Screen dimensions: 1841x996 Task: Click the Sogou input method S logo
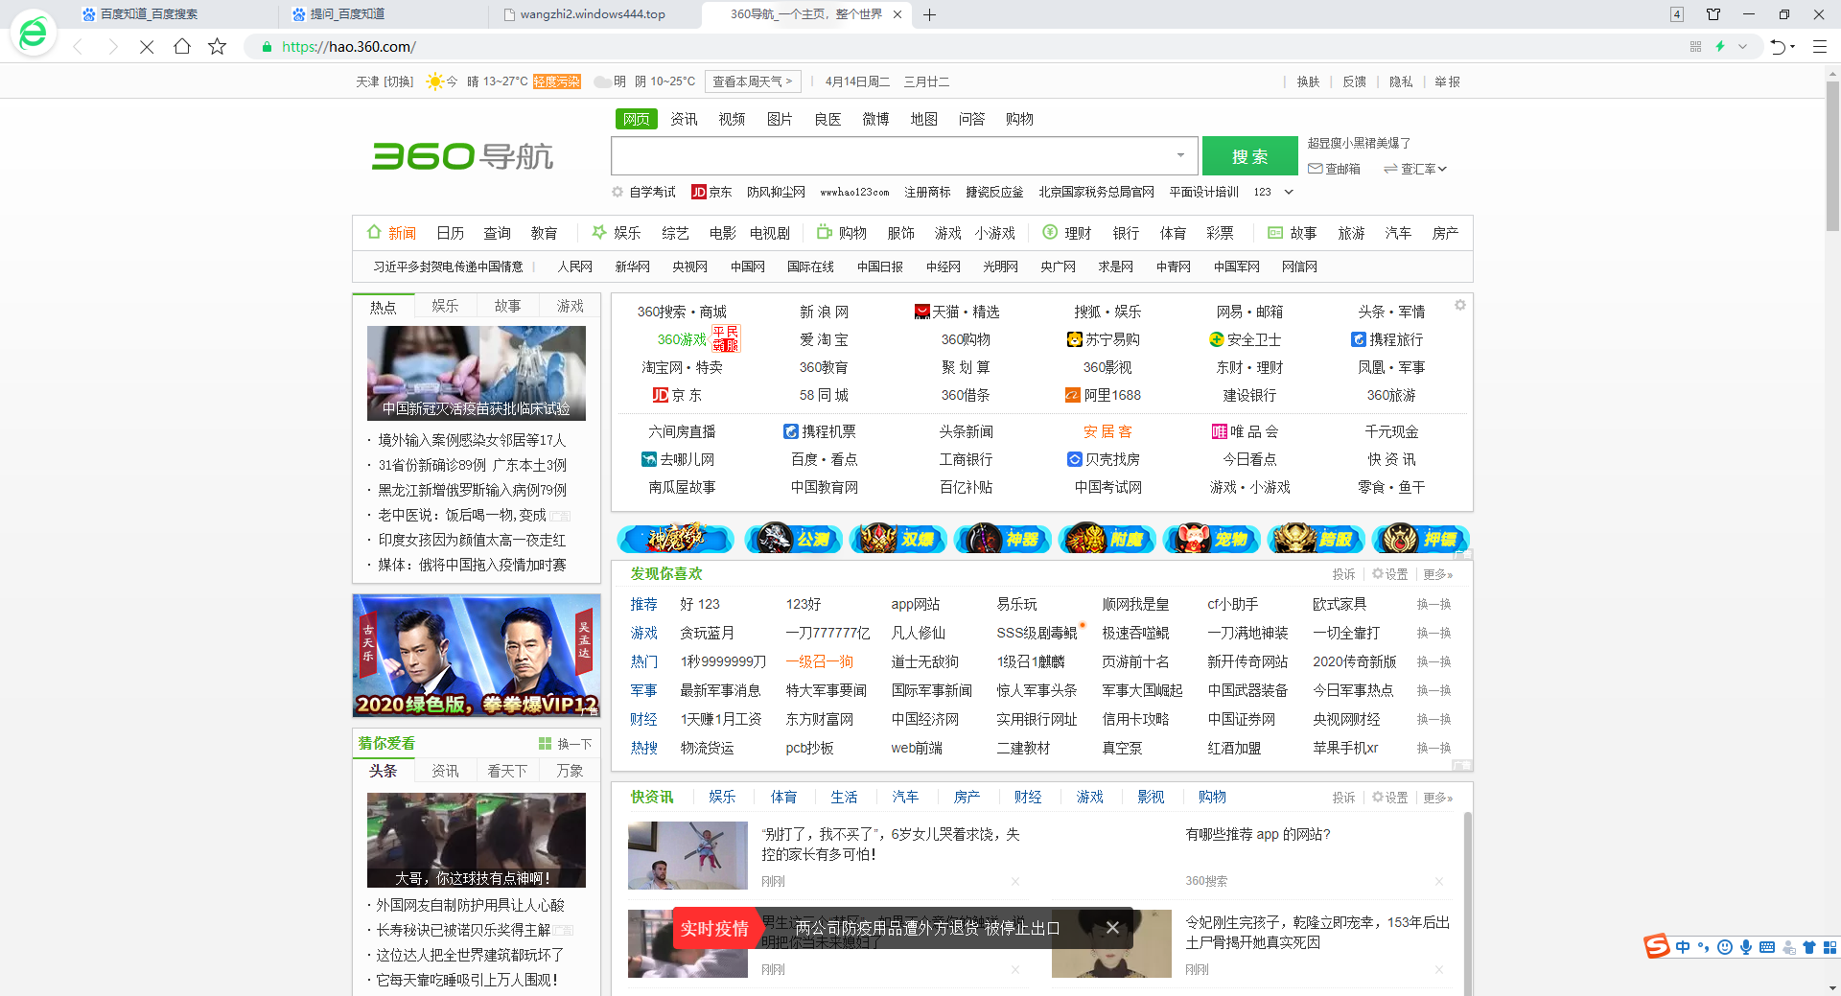coord(1656,946)
